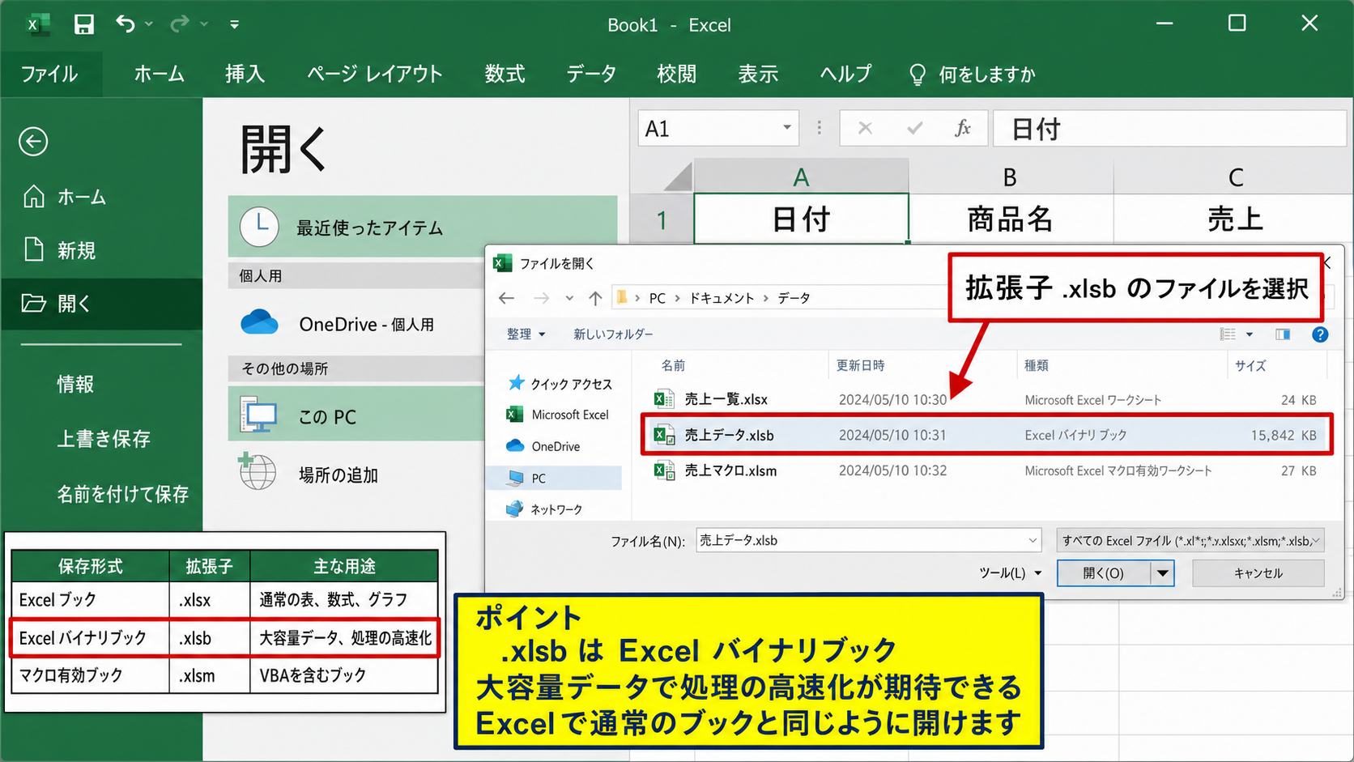Click the 開く(O) button
Screen dimensions: 1354x762
tap(1103, 573)
